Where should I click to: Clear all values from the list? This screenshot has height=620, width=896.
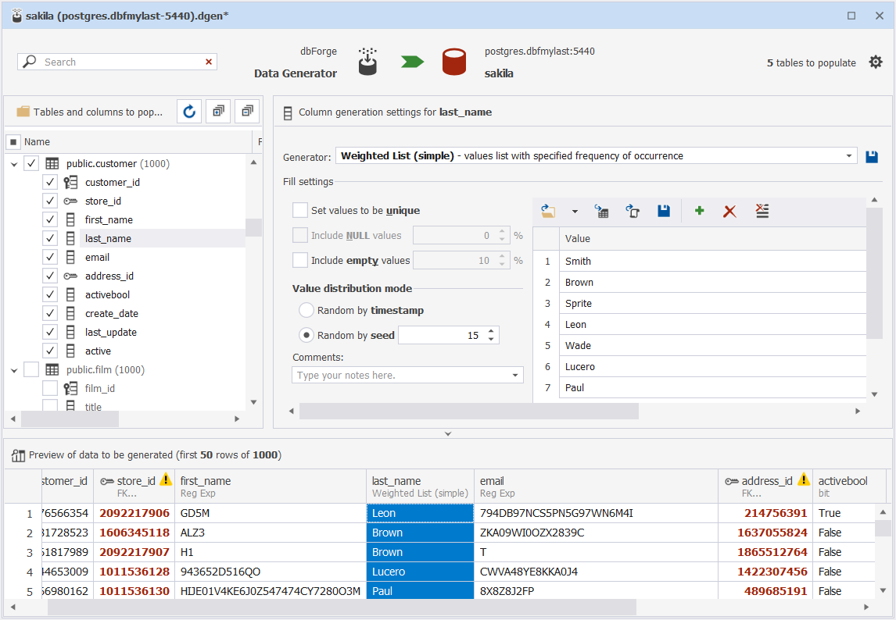click(x=762, y=212)
